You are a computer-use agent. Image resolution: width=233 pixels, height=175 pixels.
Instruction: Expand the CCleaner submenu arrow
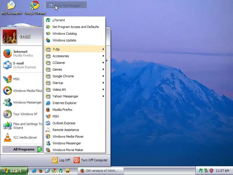103,63
